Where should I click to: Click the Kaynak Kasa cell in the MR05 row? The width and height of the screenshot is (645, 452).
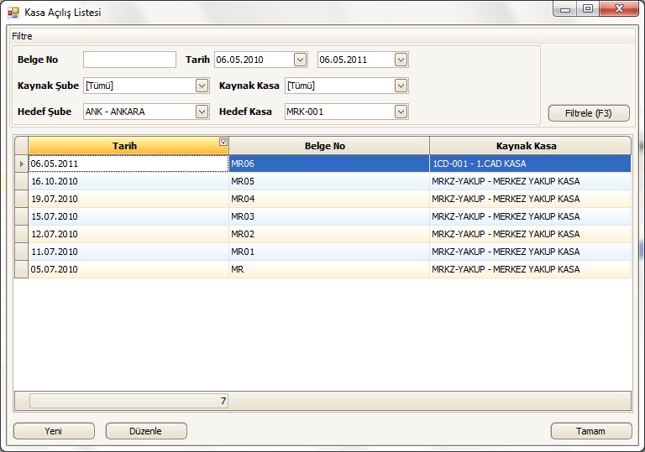(530, 181)
